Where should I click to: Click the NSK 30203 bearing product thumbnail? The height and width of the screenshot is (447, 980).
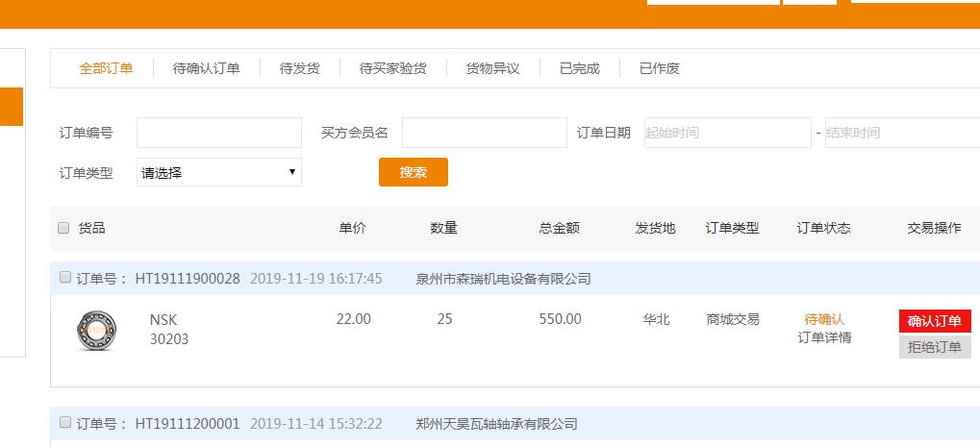(95, 330)
